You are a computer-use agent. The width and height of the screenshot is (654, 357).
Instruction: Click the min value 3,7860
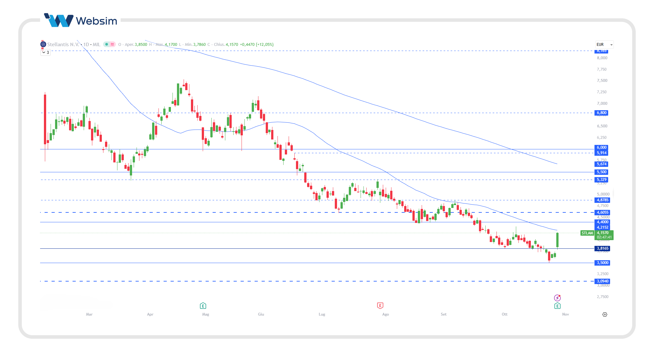(200, 44)
